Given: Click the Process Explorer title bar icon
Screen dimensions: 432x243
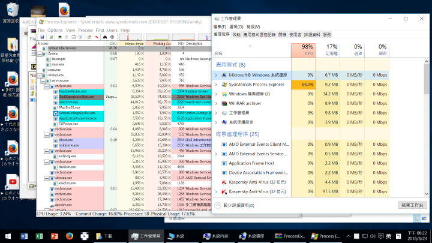Looking at the screenshot, I should pos(41,22).
